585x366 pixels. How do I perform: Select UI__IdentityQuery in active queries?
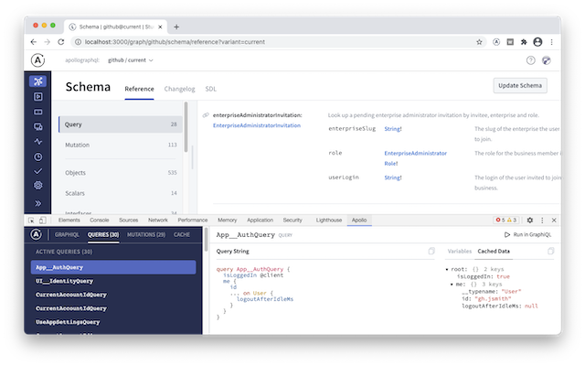click(x=113, y=281)
